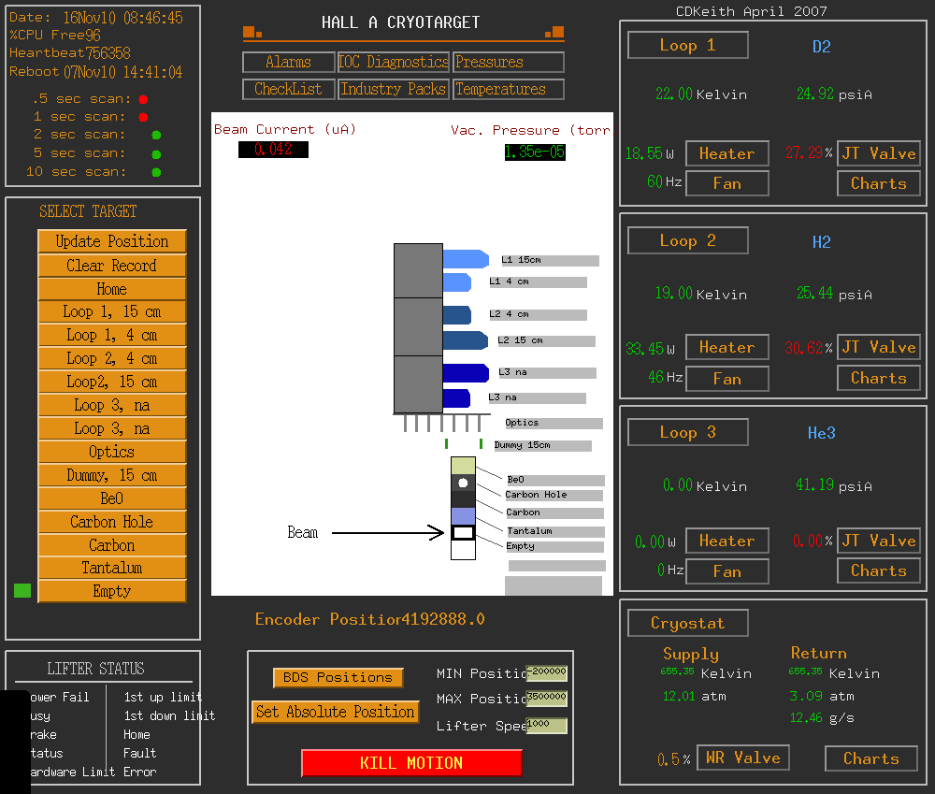This screenshot has height=794, width=935.
Task: Open the Pressures screen
Action: pyautogui.click(x=508, y=62)
